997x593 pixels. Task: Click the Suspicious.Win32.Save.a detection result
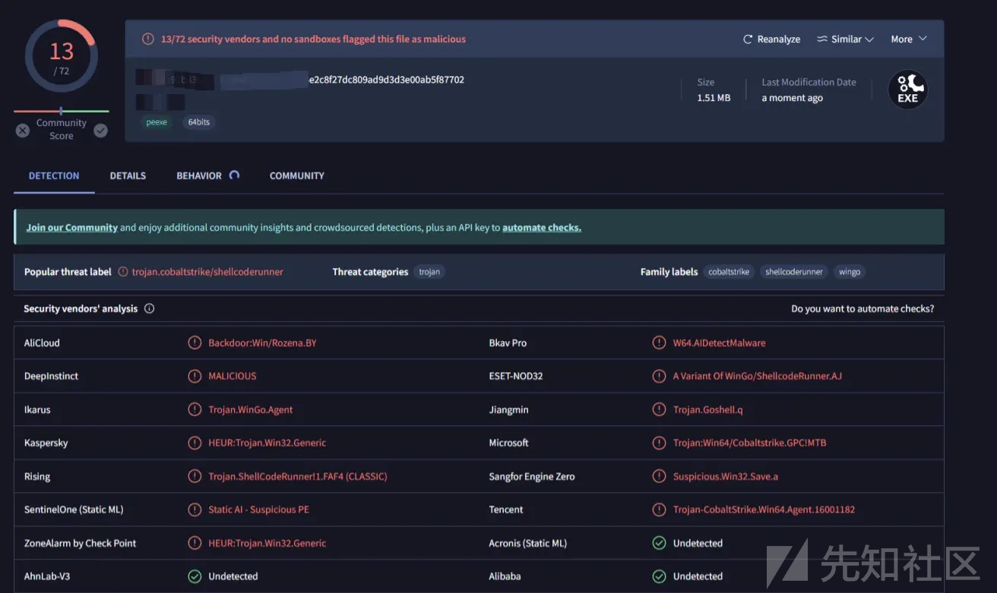point(726,477)
